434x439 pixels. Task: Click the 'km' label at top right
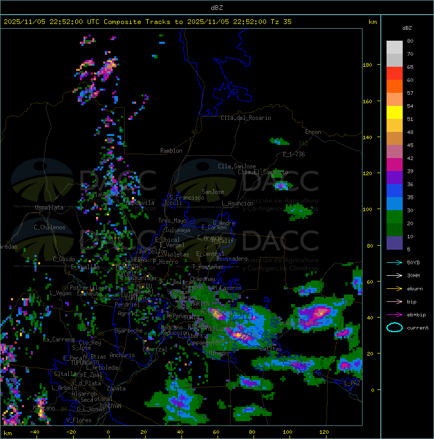tap(372, 22)
